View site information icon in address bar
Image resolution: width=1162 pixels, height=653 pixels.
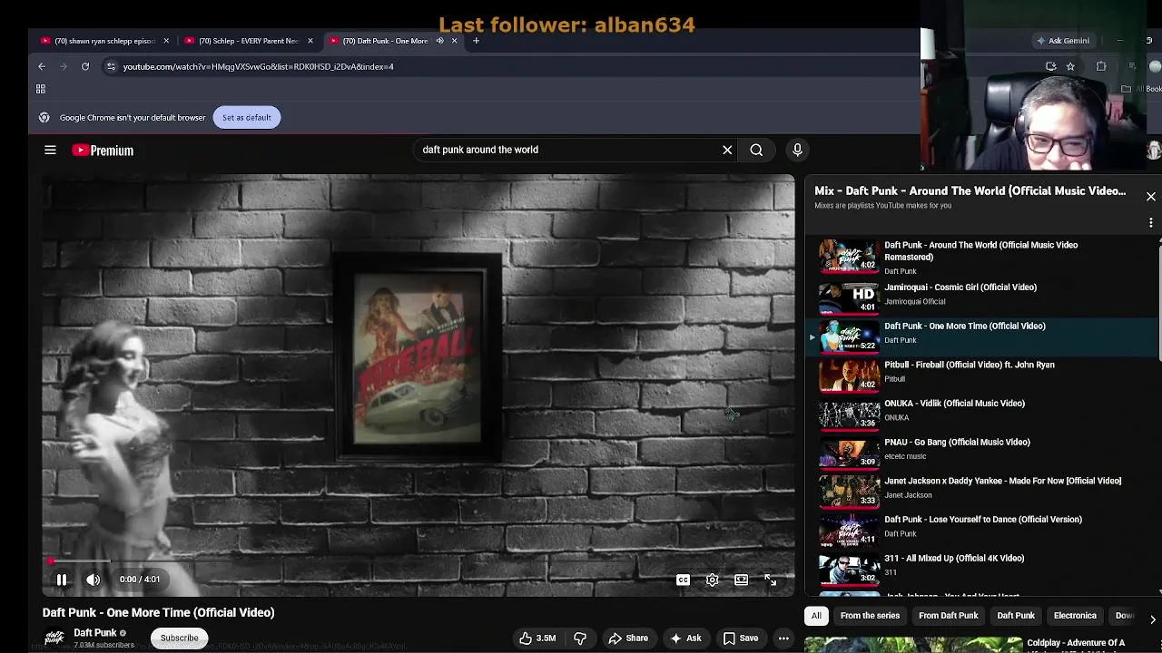111,66
